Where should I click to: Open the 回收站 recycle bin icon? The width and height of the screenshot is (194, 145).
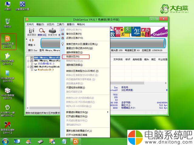(x=8, y=23)
